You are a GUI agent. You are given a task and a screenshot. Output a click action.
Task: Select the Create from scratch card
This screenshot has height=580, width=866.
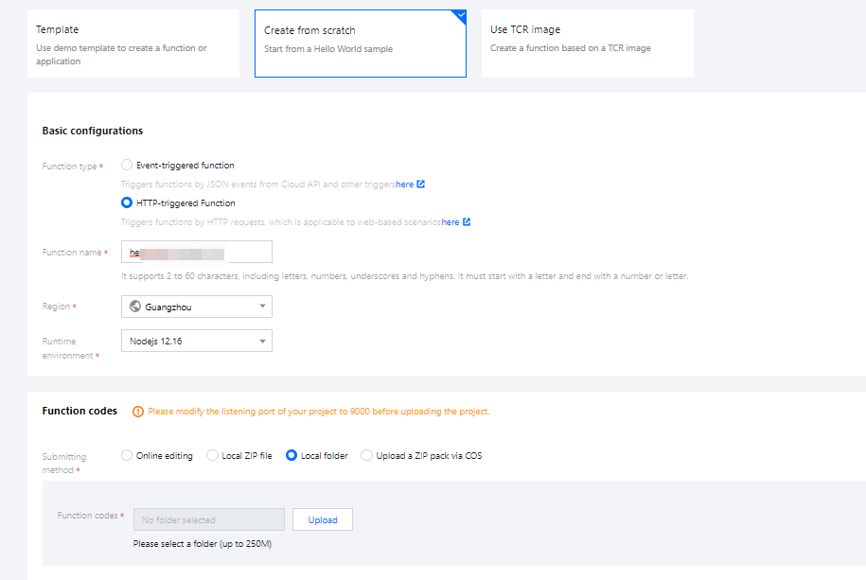[x=360, y=44]
